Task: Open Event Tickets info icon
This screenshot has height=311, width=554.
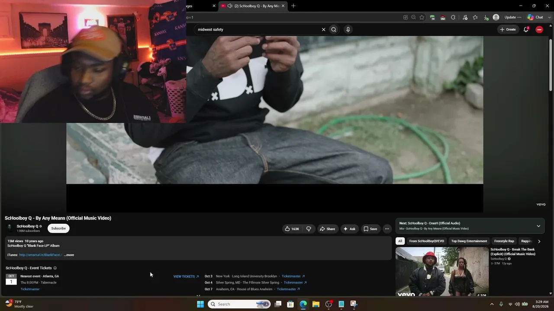Action: point(55,268)
